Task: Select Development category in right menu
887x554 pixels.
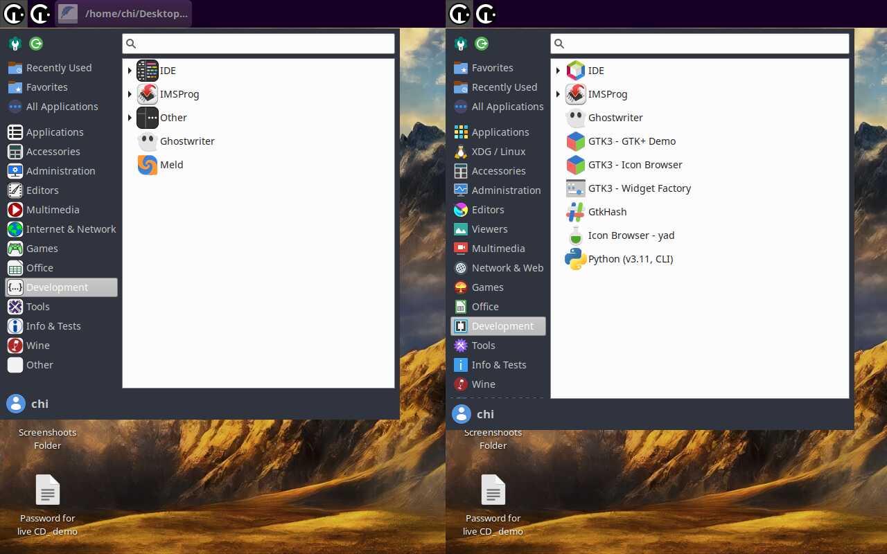Action: click(498, 326)
